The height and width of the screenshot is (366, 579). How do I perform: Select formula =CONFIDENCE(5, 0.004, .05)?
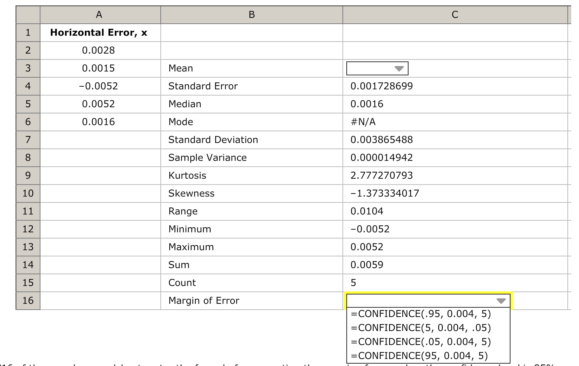click(420, 328)
